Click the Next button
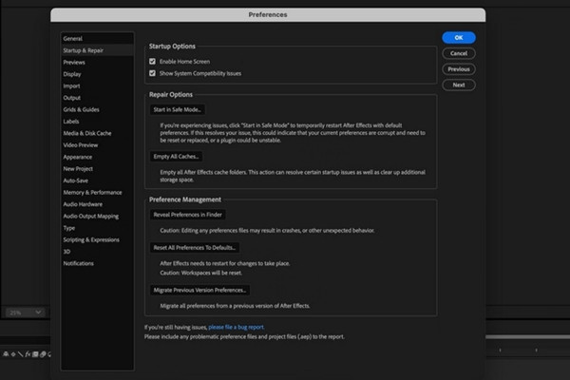This screenshot has height=380, width=570. click(x=459, y=85)
